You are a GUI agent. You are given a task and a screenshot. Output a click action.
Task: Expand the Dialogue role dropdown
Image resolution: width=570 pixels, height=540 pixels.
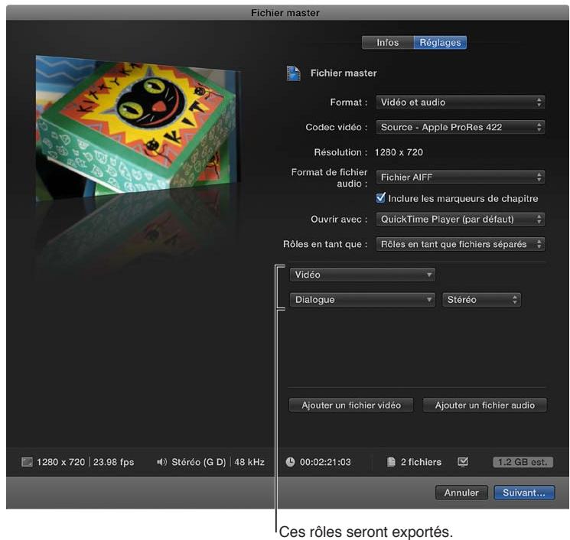tap(363, 300)
